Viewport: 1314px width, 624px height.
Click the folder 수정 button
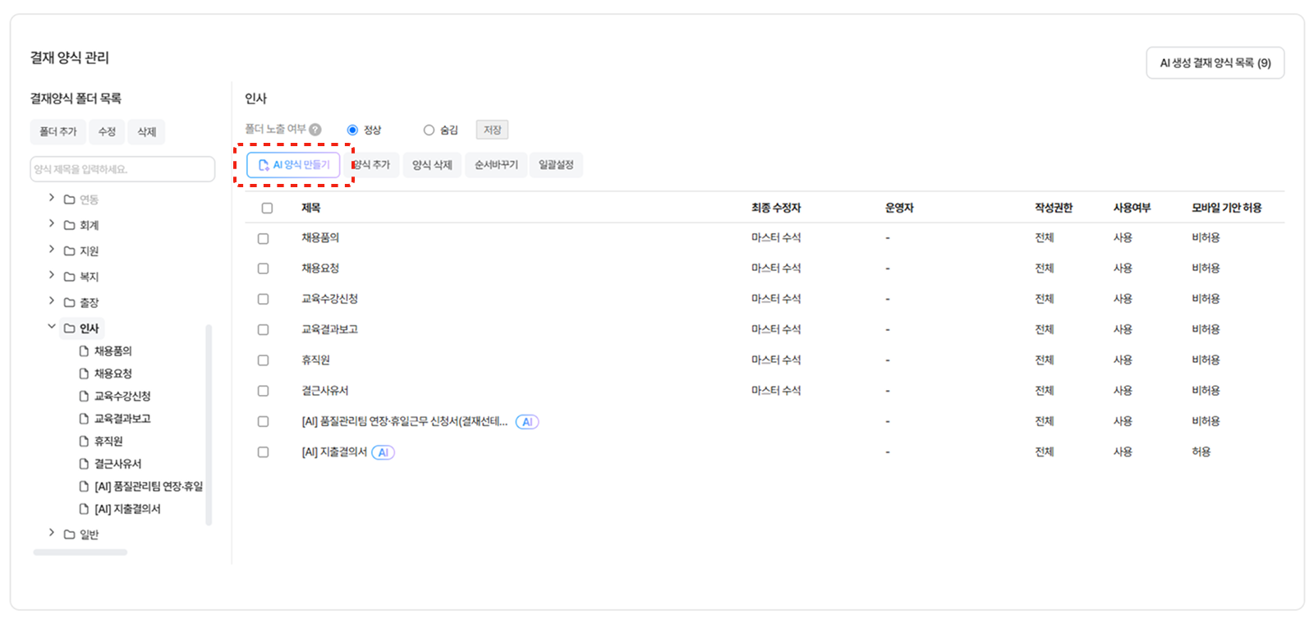coord(107,132)
